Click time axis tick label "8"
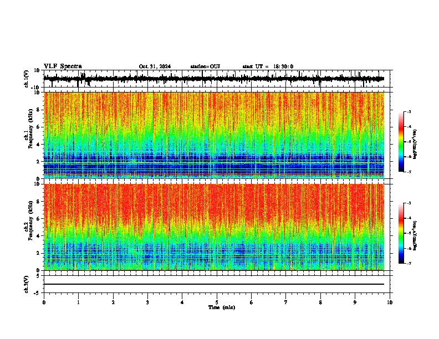 (x=320, y=302)
